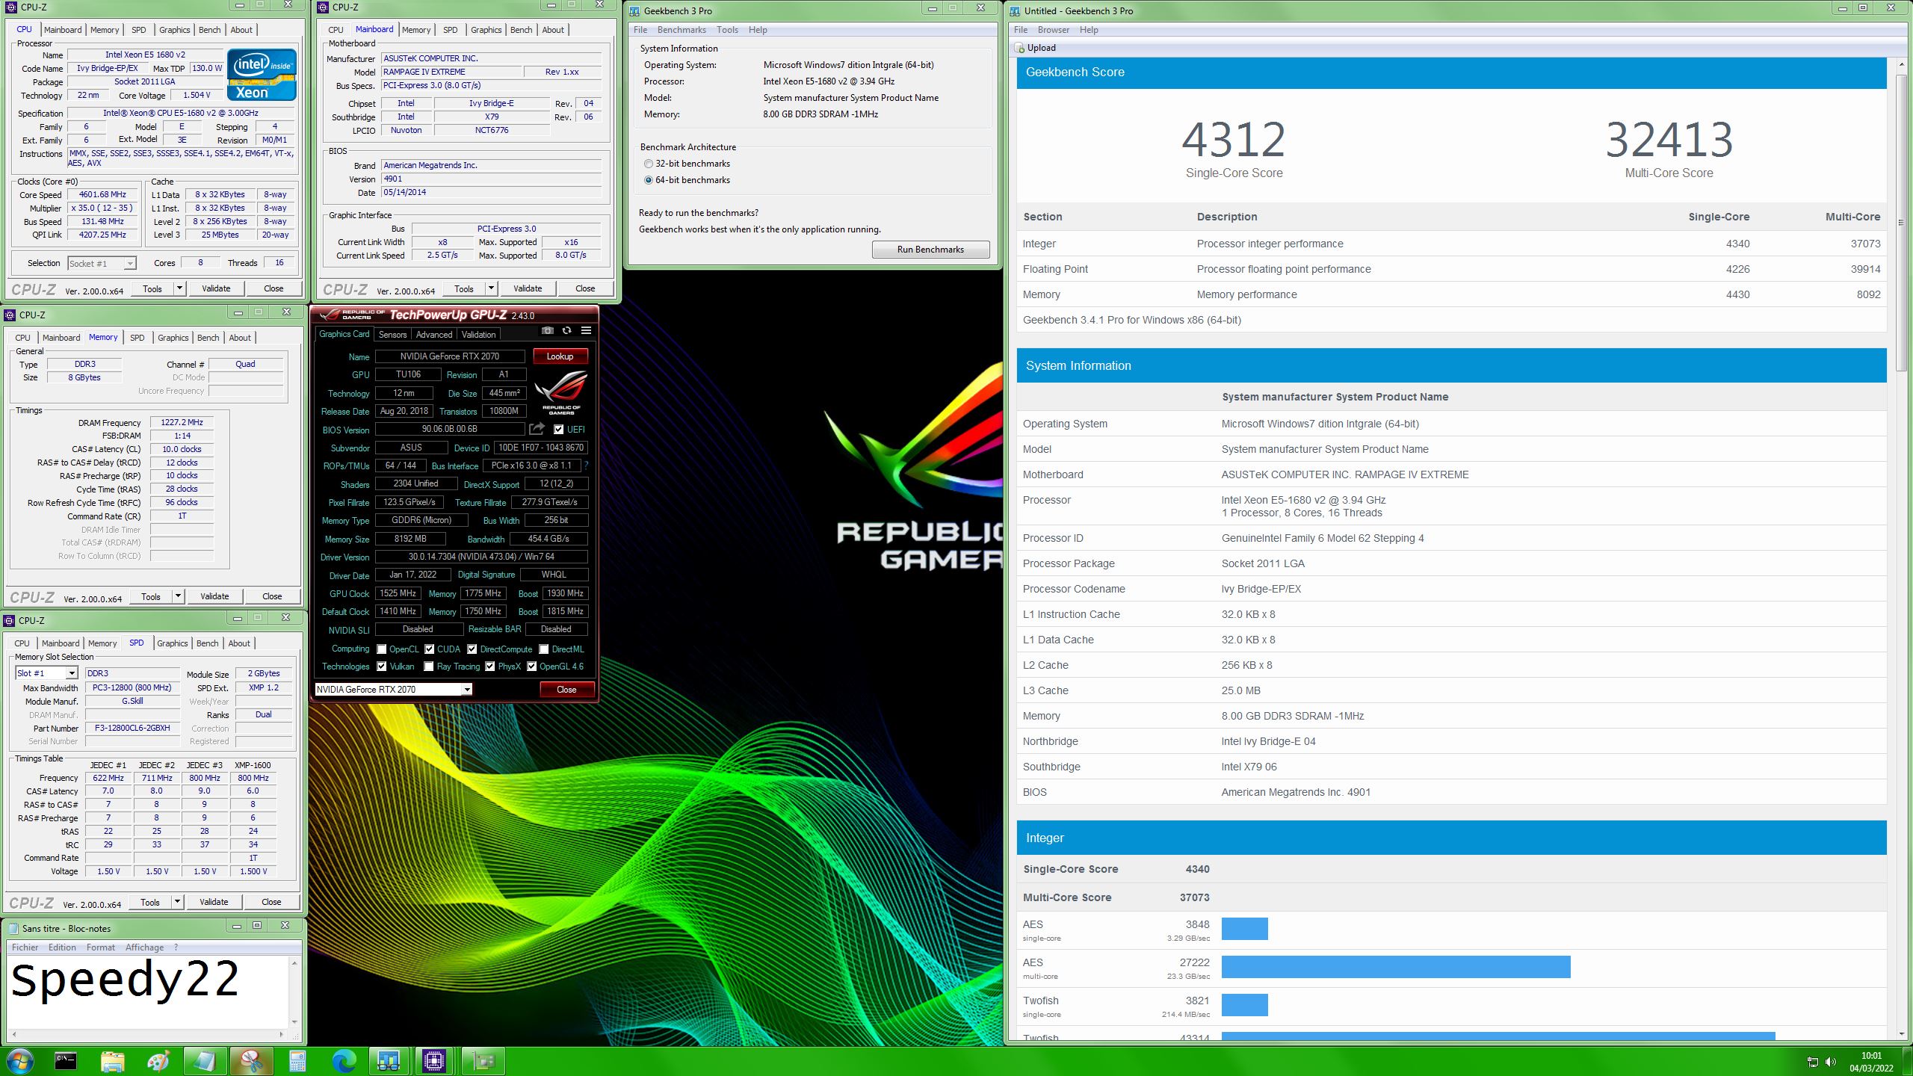Toggle the DirectML checkbox
Image resolution: width=1913 pixels, height=1076 pixels.
point(543,649)
